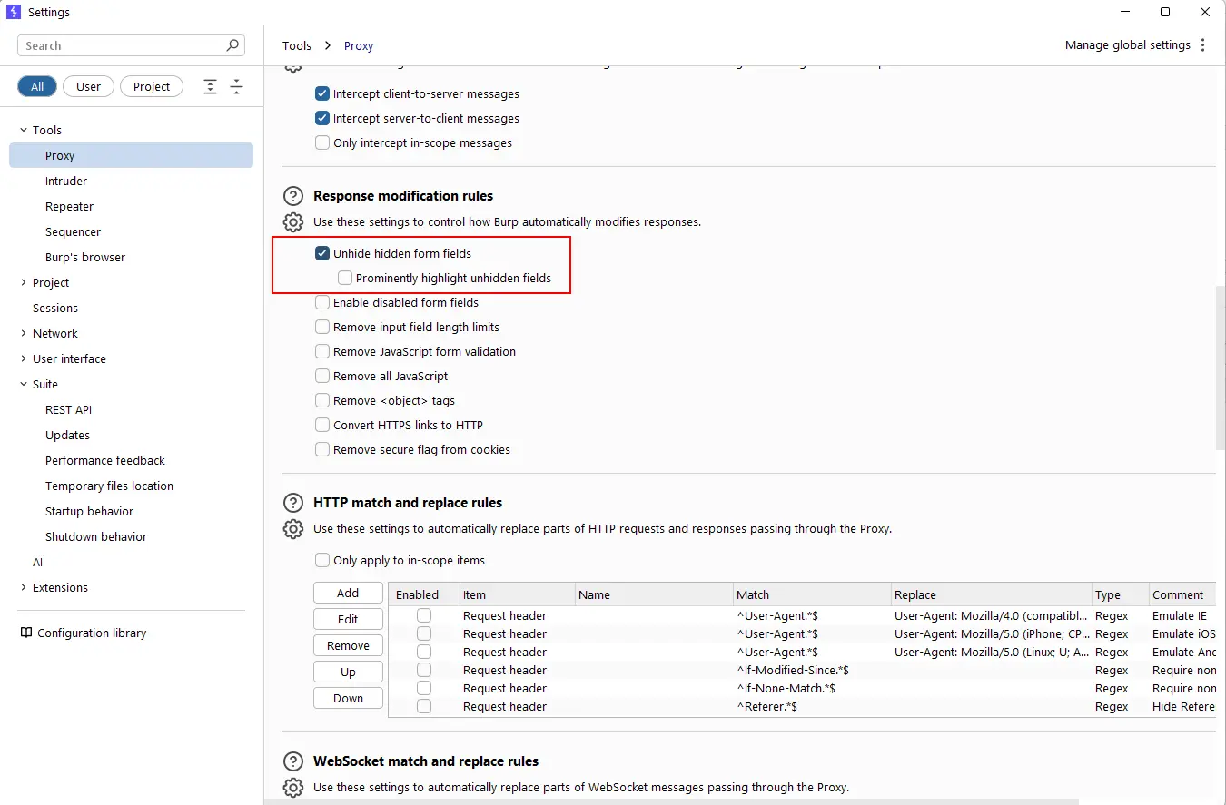This screenshot has height=805, width=1226.
Task: Open help for HTTP match and replace rules
Action: (x=292, y=503)
